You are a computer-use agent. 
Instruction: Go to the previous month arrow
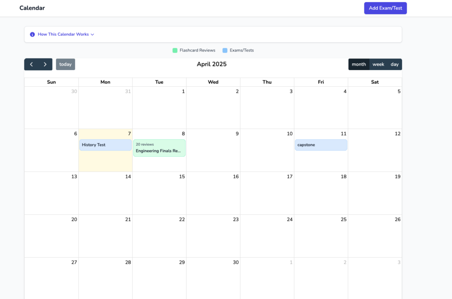pyautogui.click(x=31, y=64)
